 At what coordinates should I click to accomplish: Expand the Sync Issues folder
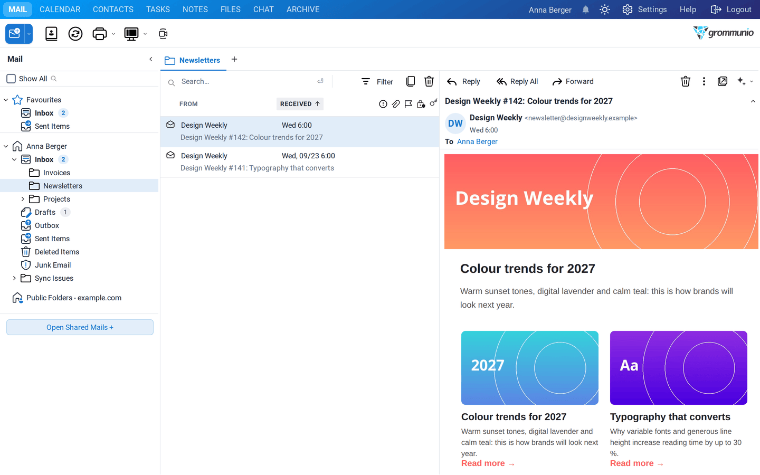click(14, 278)
